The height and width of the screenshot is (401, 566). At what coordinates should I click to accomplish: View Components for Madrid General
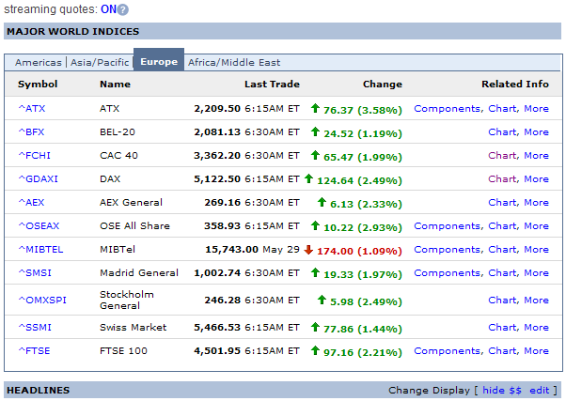point(447,272)
